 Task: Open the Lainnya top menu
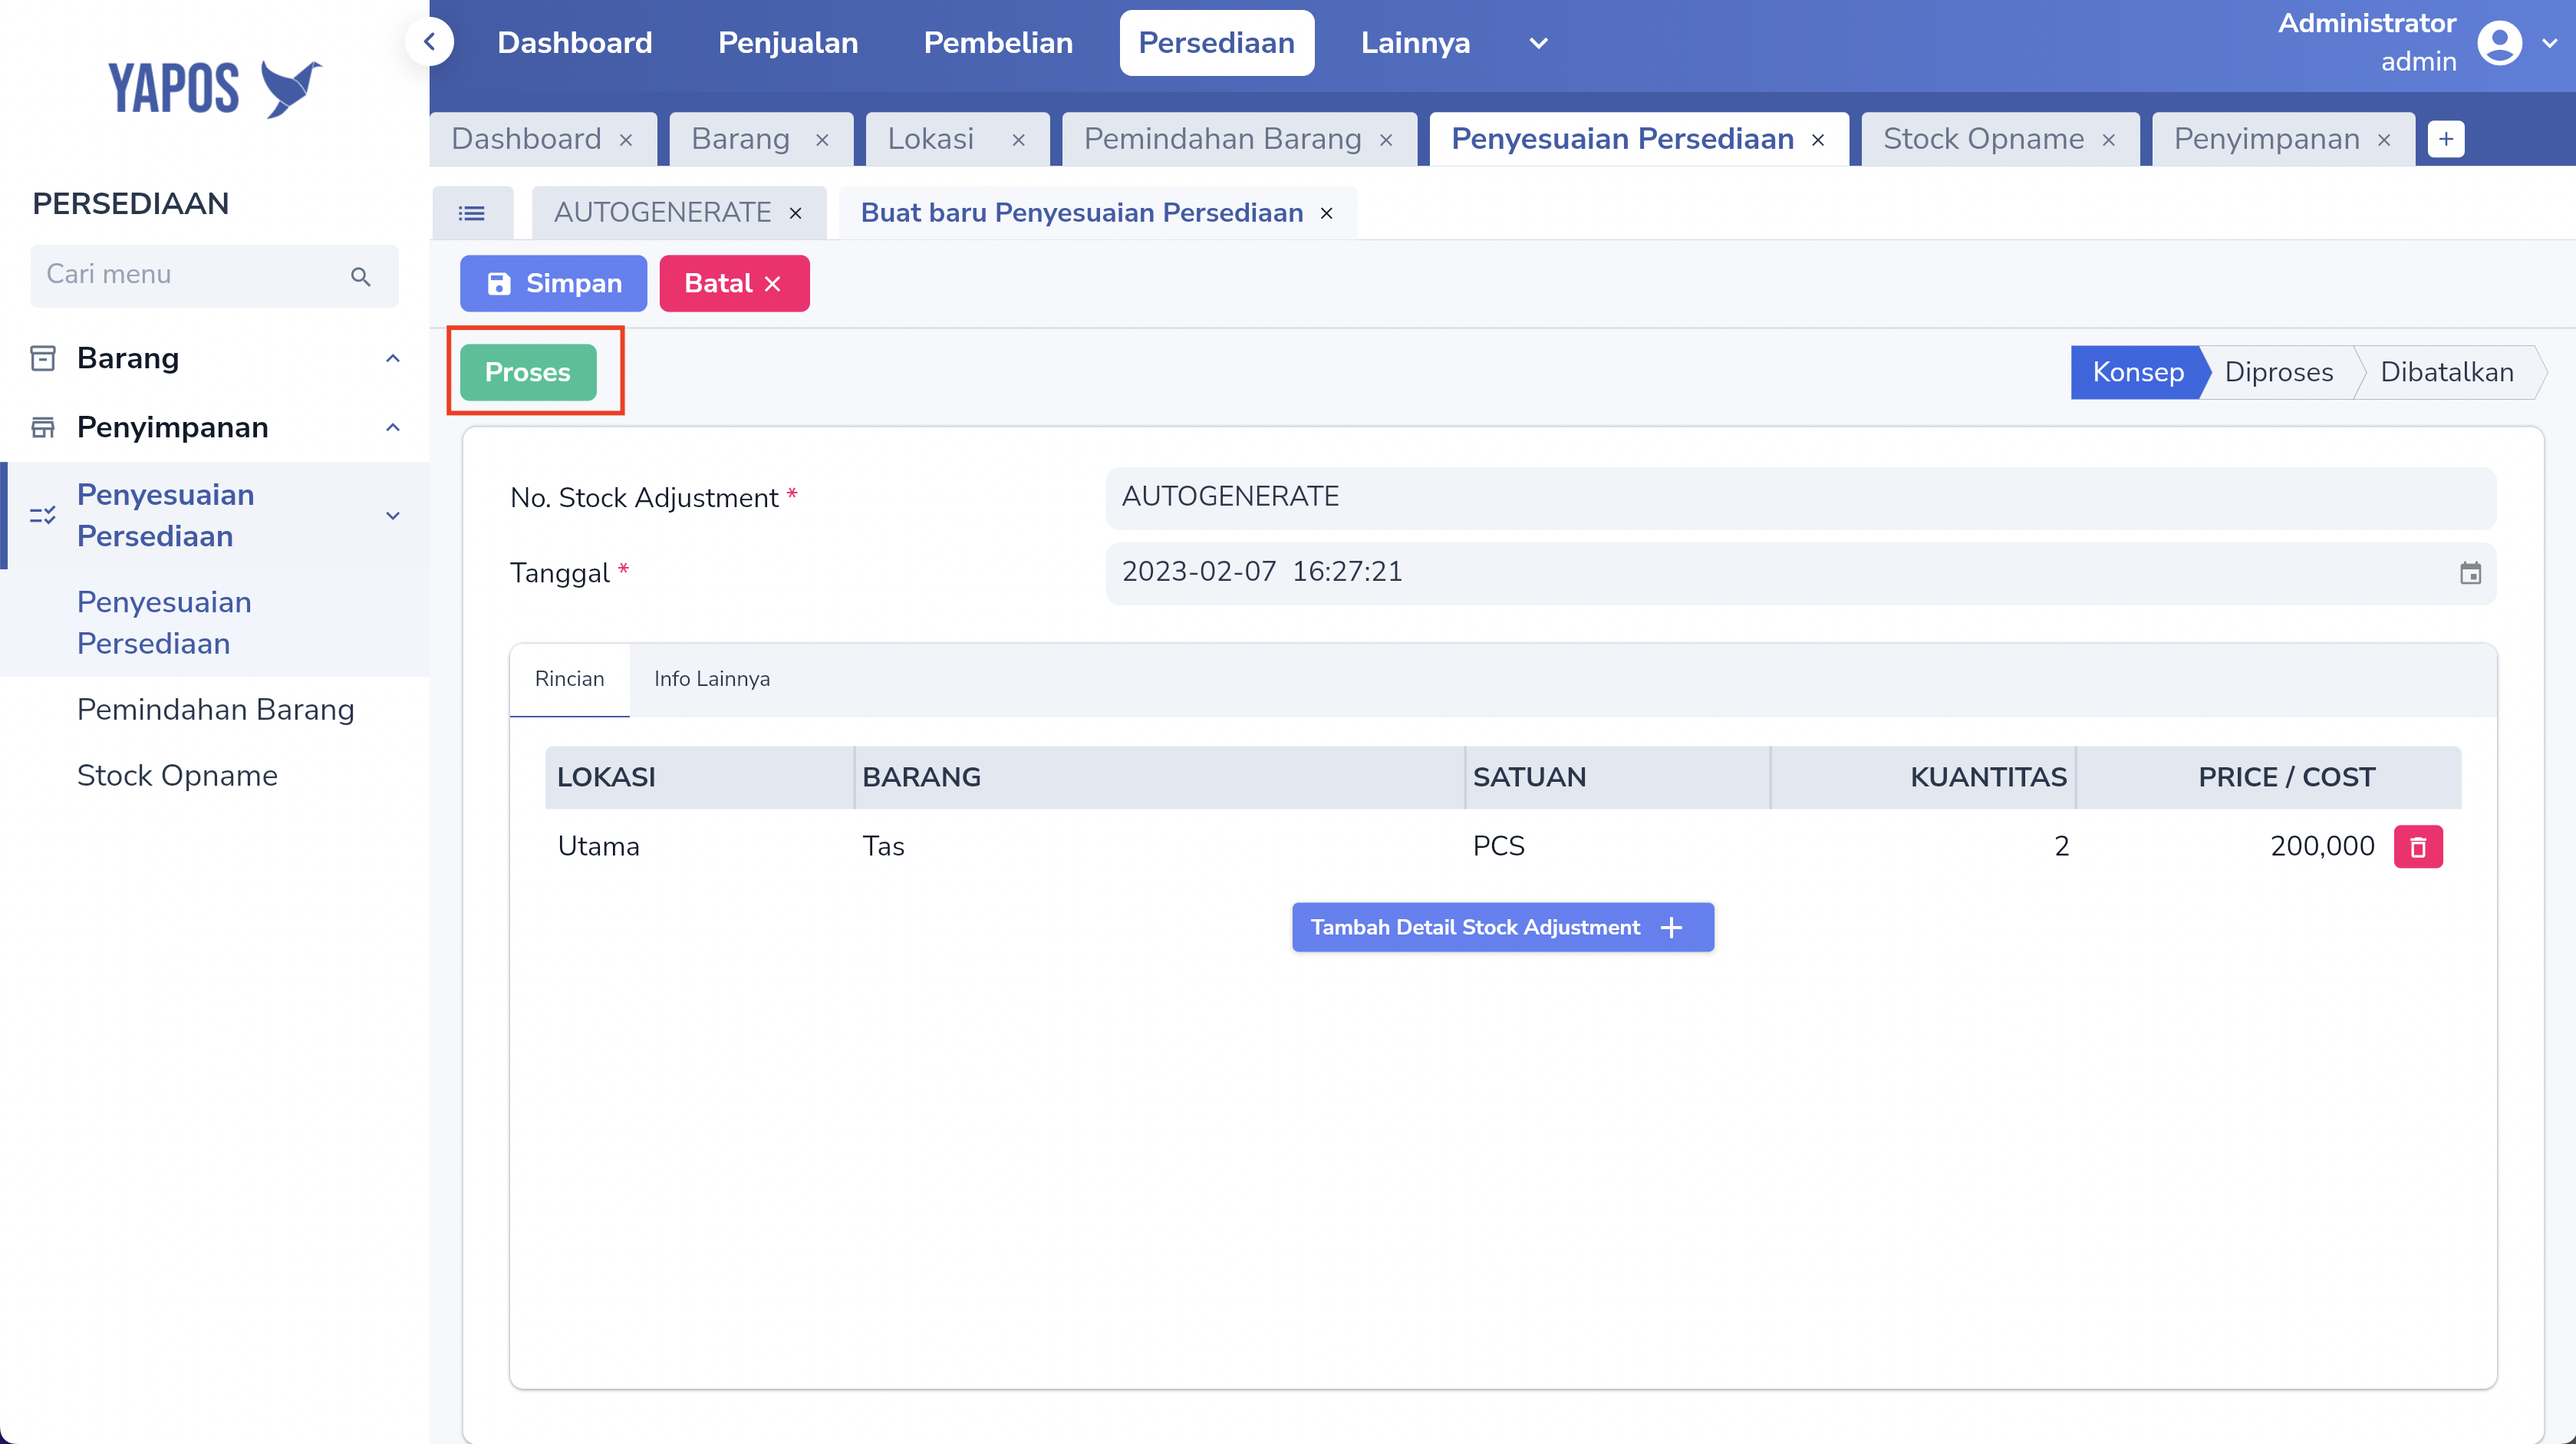[x=1415, y=43]
